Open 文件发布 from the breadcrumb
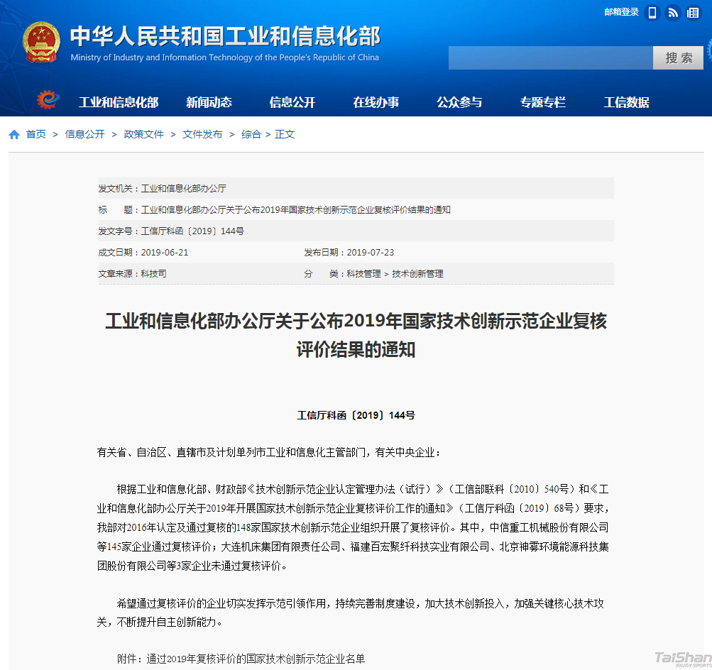The width and height of the screenshot is (712, 670). pos(202,133)
